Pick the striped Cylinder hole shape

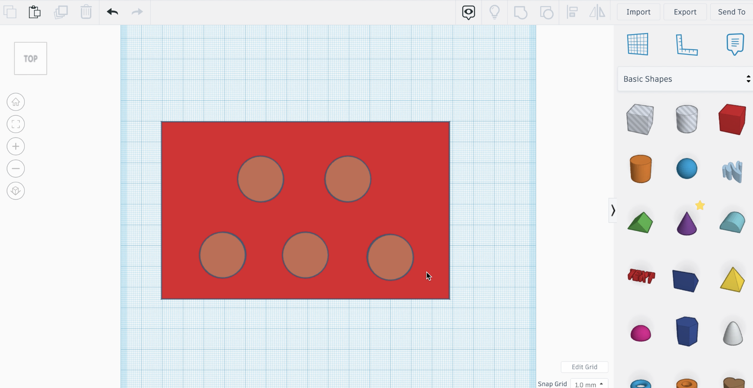click(686, 119)
